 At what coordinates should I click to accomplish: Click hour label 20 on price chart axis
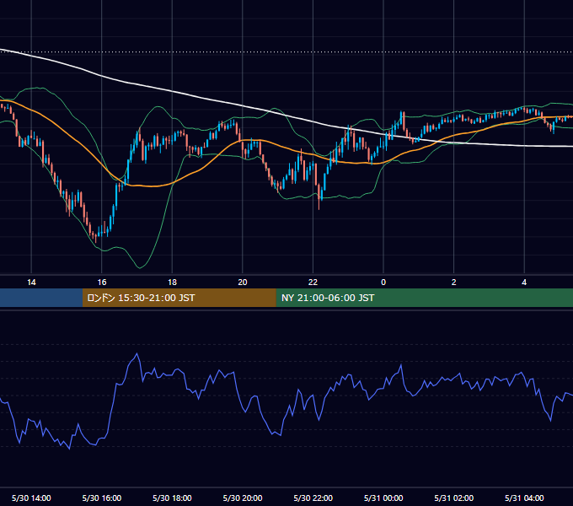click(243, 283)
